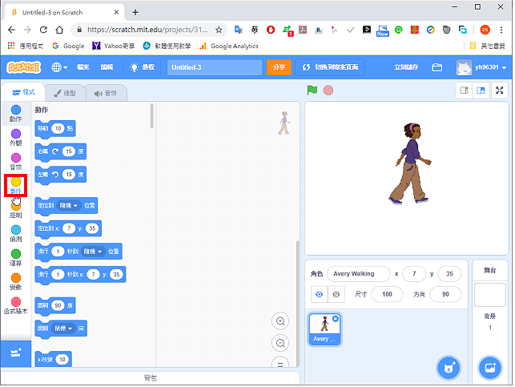The height and width of the screenshot is (387, 515).
Task: Select the Events category yellow circle
Action: pos(16,182)
